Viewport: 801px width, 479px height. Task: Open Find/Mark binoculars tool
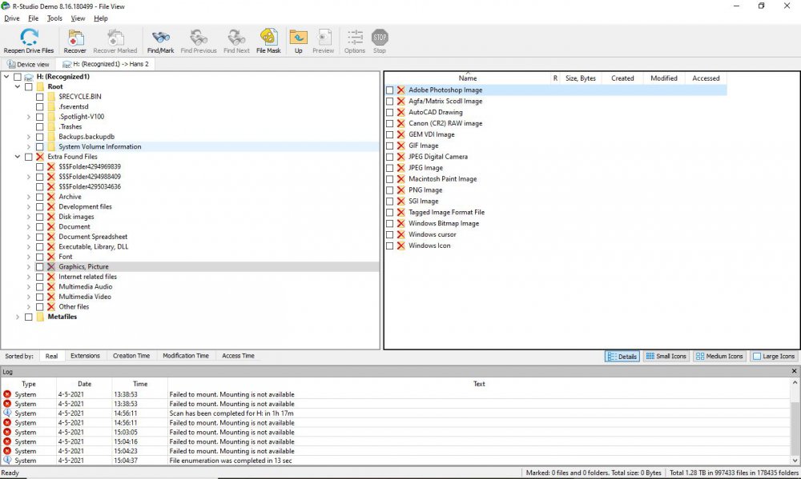point(160,38)
